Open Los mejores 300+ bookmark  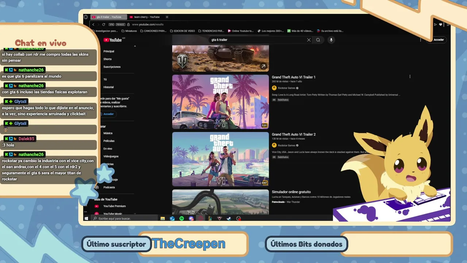tap(270, 31)
